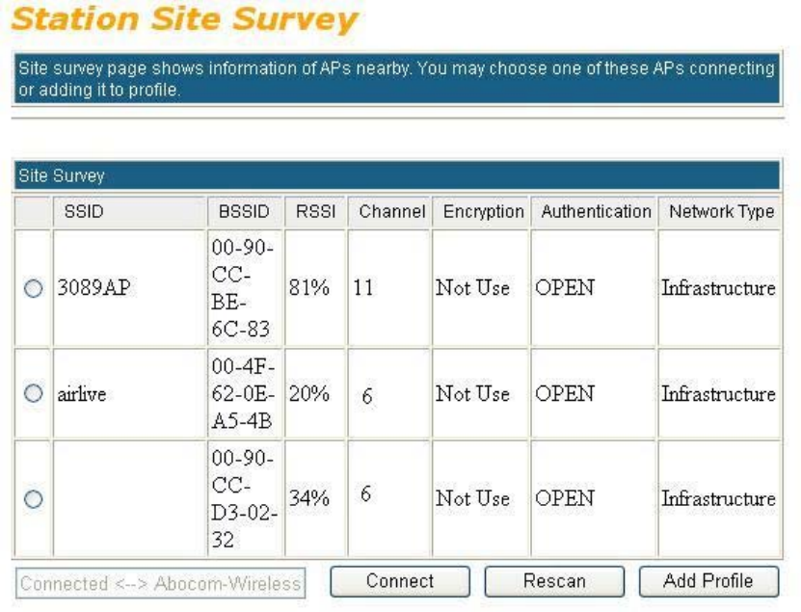Screen dimensions: 801x612
Task: Click the Add Profile button
Action: pyautogui.click(x=708, y=581)
